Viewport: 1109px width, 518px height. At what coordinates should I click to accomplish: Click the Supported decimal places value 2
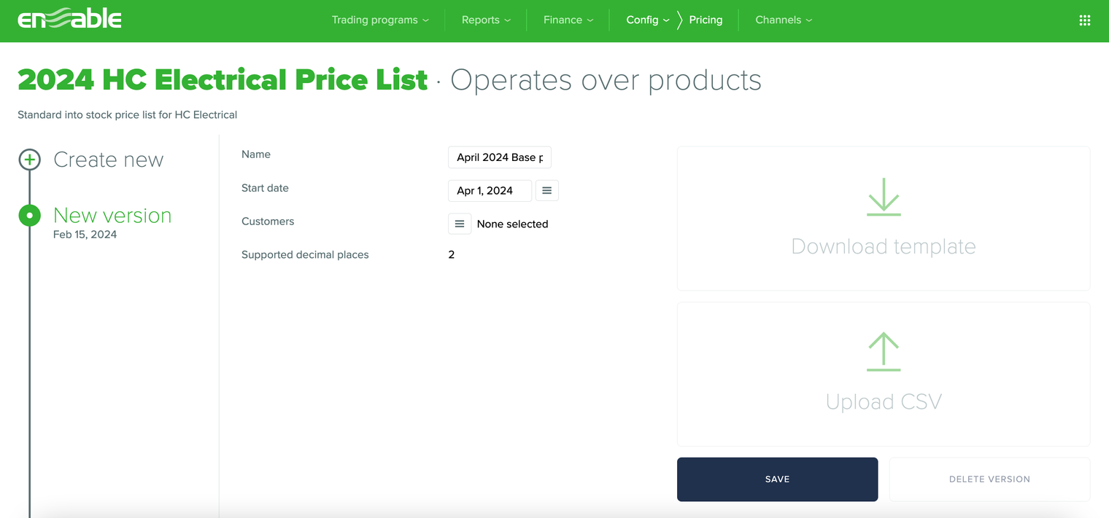(452, 255)
